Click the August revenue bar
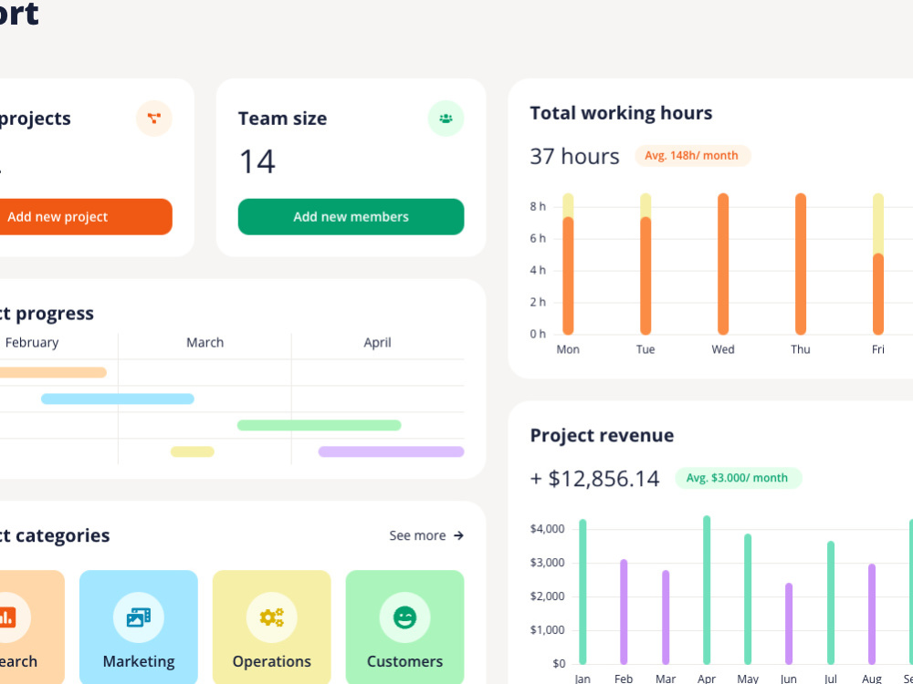Image resolution: width=913 pixels, height=684 pixels. point(872,614)
